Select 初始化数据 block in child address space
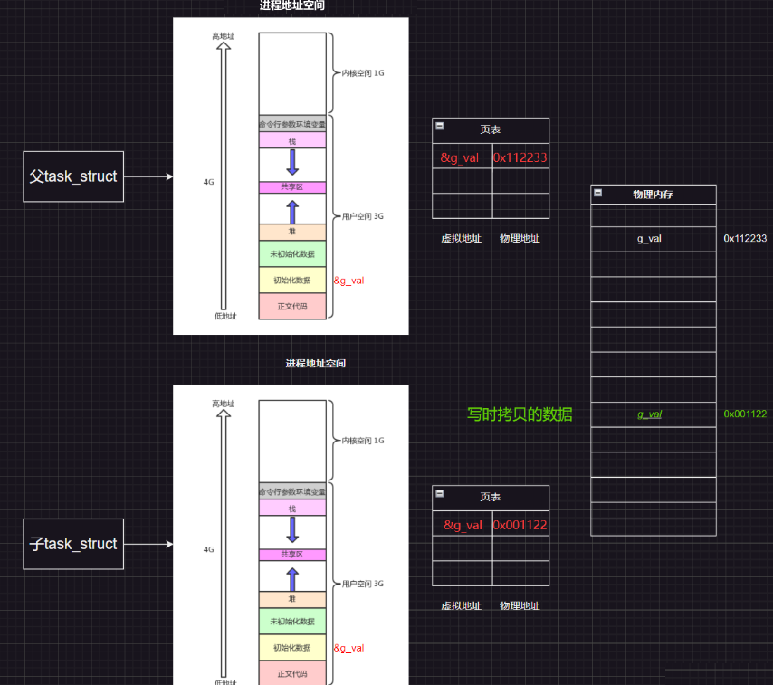The width and height of the screenshot is (773, 685). (x=292, y=648)
